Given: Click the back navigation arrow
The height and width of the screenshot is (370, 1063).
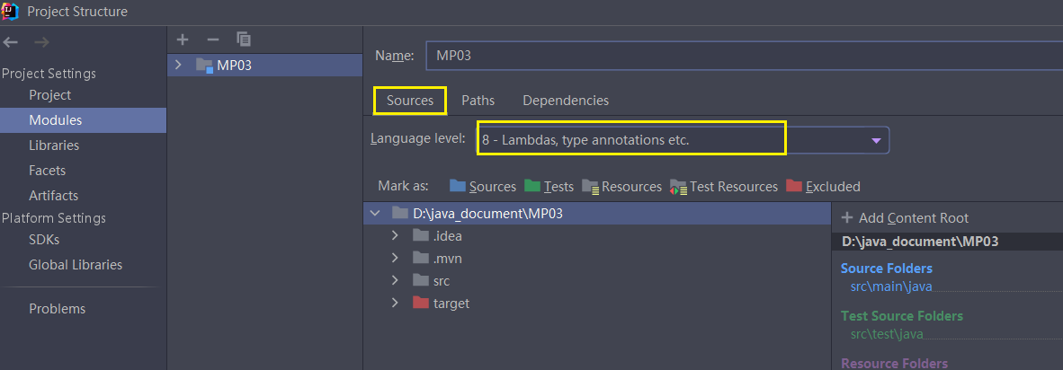Looking at the screenshot, I should [x=11, y=42].
